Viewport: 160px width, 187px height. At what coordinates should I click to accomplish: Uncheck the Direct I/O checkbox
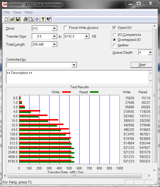[115, 28]
